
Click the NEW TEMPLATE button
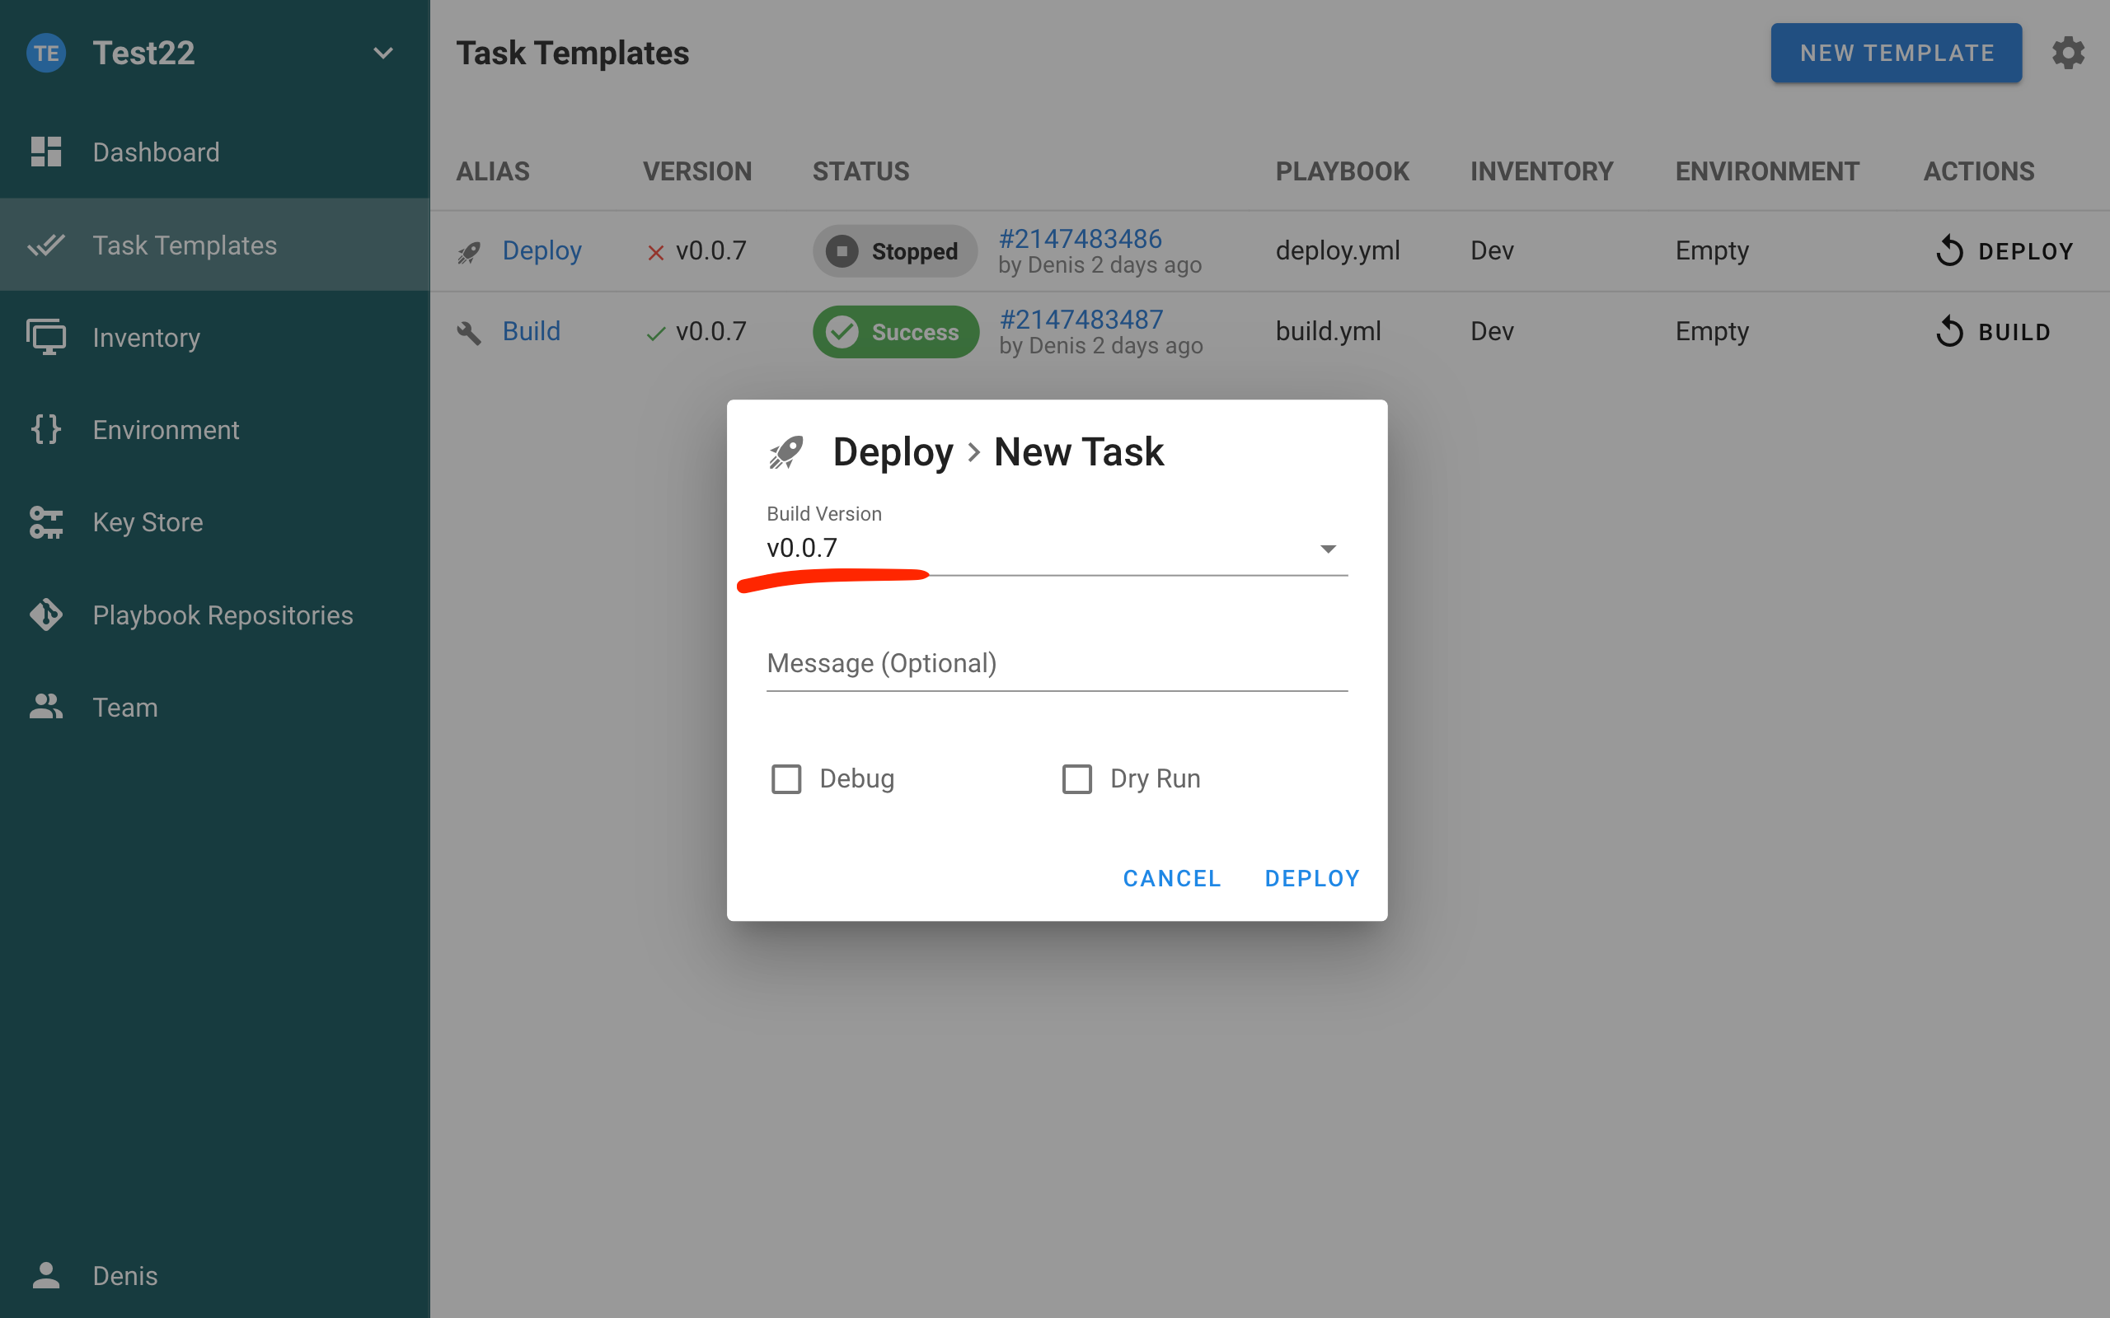click(1896, 54)
